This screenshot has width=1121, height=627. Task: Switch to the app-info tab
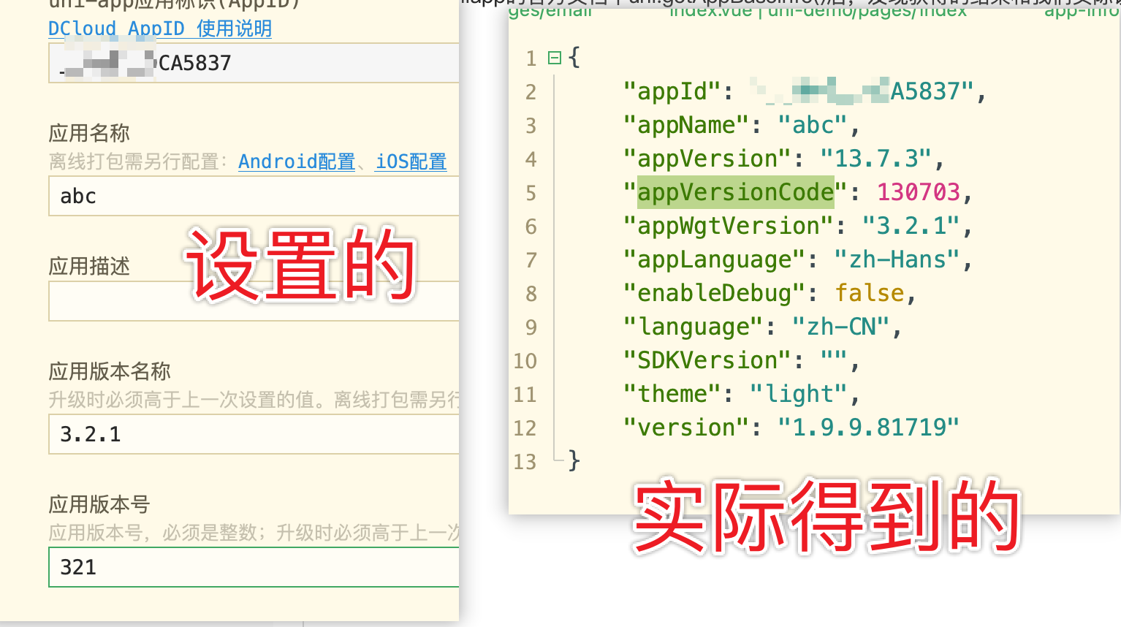(x=1087, y=11)
